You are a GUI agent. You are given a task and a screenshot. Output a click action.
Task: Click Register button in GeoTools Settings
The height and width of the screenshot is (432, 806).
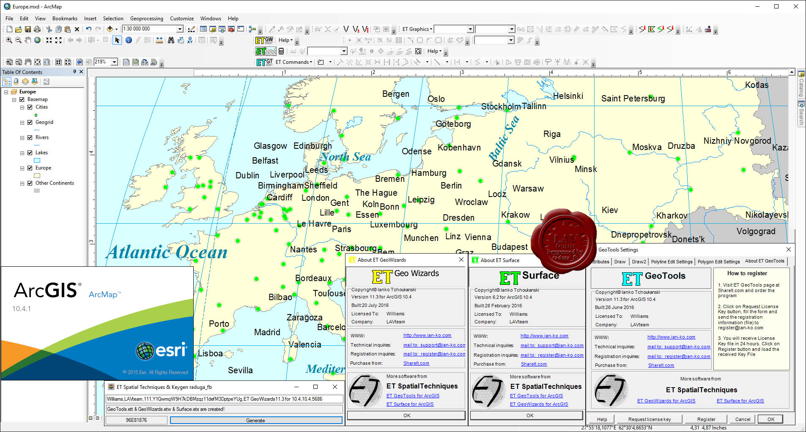click(706, 419)
